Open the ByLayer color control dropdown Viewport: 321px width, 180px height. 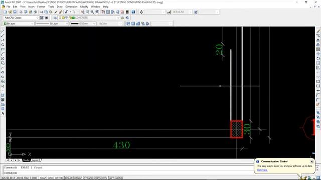point(19,24)
